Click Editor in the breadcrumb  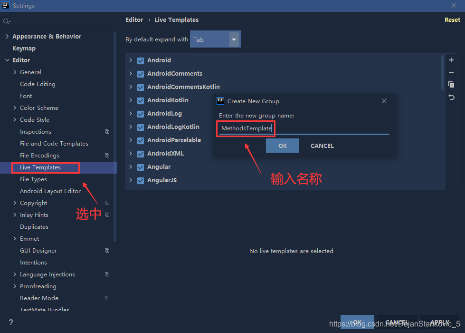[x=134, y=20]
